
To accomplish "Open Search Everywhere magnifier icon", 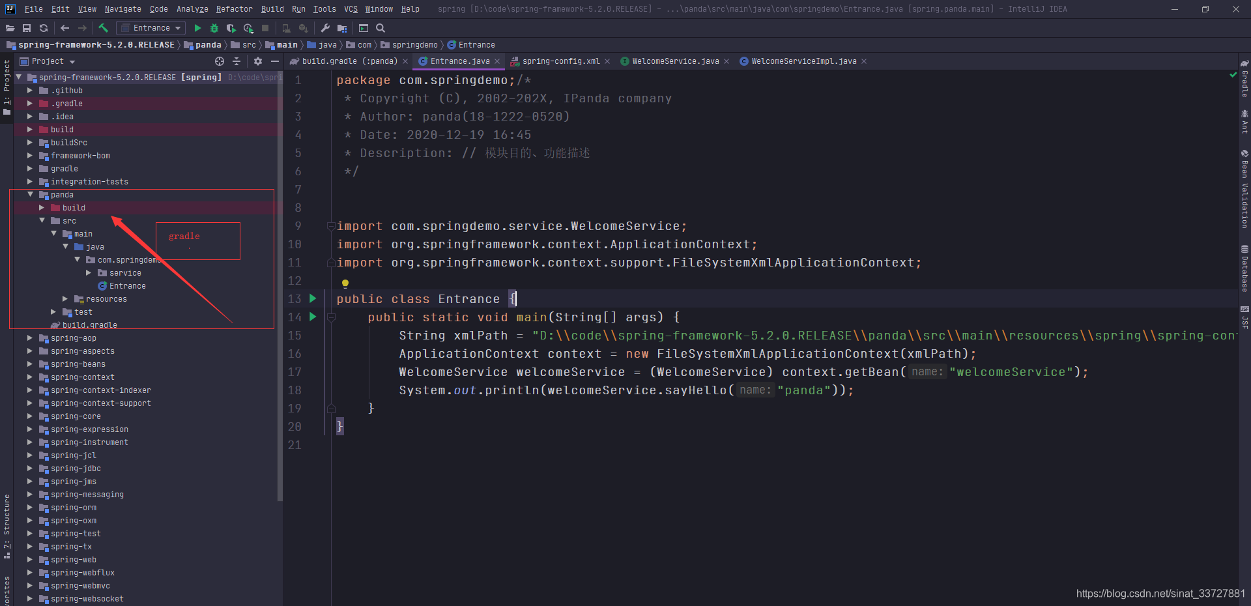I will click(381, 28).
